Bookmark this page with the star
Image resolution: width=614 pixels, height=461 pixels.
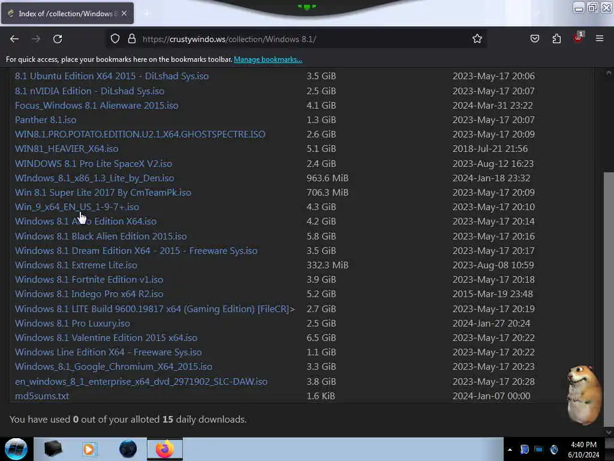[x=477, y=39]
